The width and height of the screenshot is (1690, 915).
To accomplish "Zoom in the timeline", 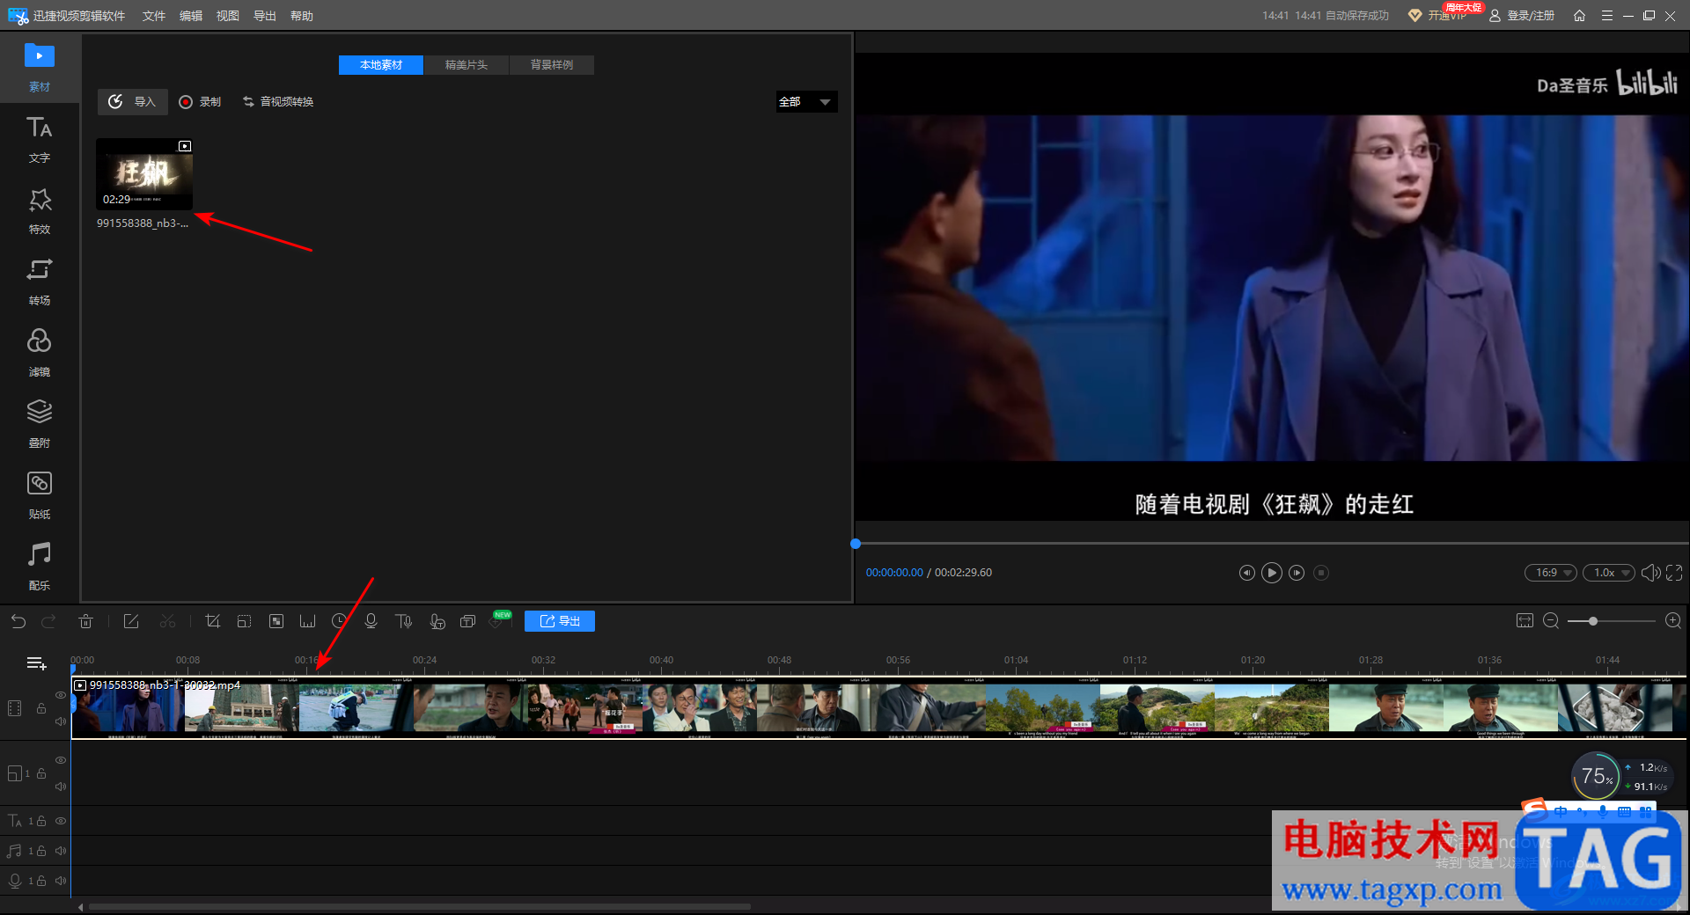I will tap(1673, 621).
